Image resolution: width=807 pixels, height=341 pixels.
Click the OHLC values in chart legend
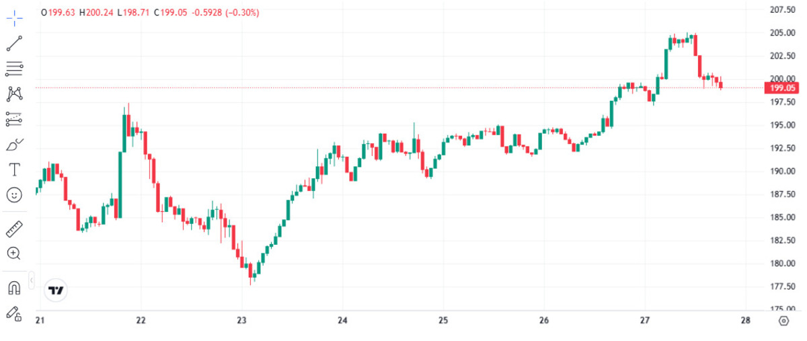click(x=149, y=13)
